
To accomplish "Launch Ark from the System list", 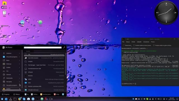I will (44, 54).
